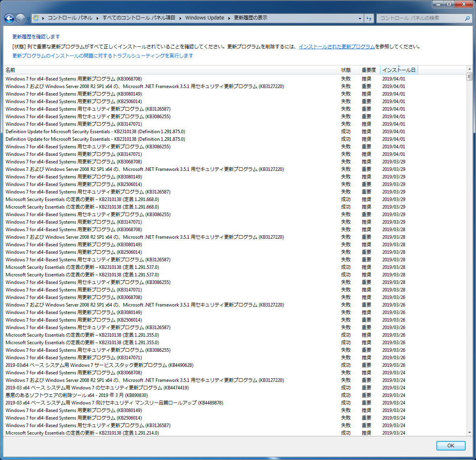The height and width of the screenshot is (460, 476).
Task: Click the Control Panel icon in address bar
Action: (36, 18)
